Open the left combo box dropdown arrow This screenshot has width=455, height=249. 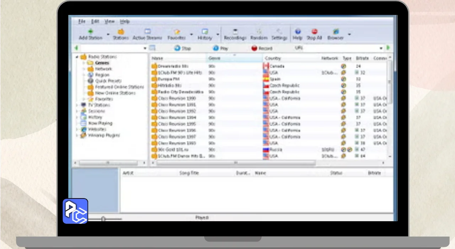point(145,48)
